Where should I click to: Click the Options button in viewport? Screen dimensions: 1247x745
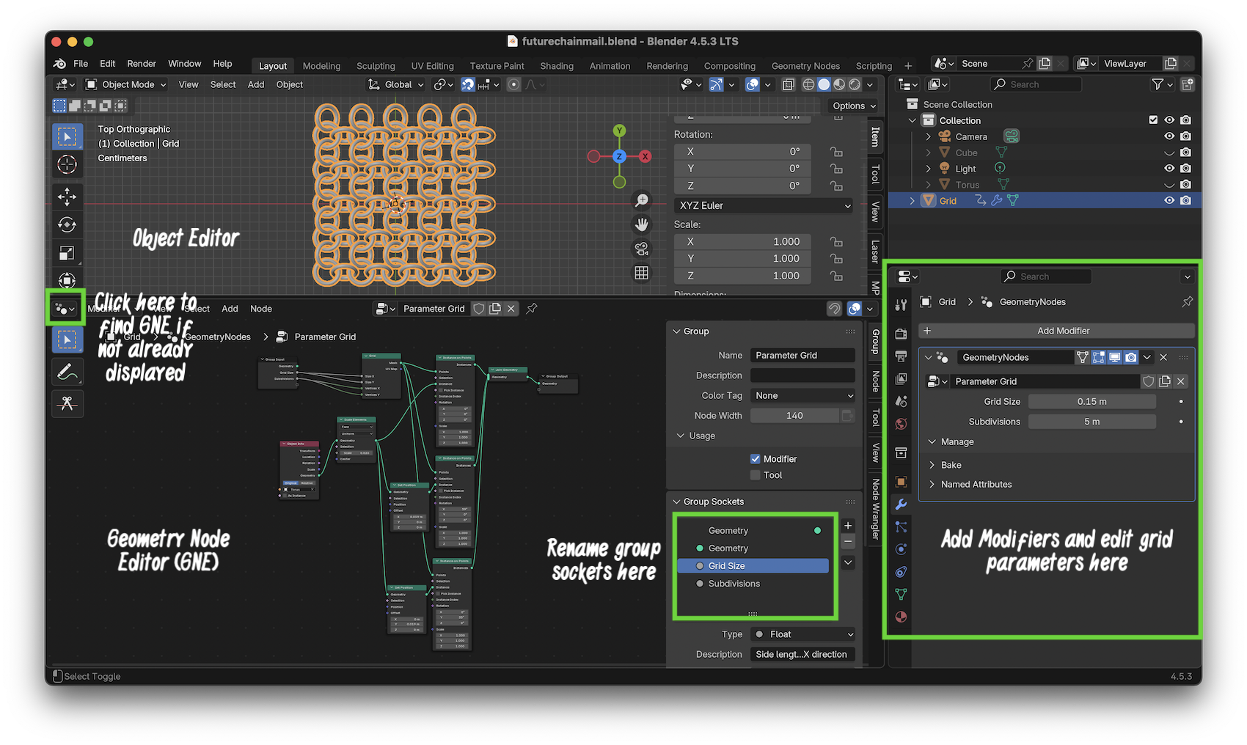pos(855,106)
